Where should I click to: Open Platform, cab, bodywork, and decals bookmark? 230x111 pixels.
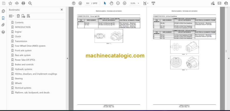click(32, 93)
